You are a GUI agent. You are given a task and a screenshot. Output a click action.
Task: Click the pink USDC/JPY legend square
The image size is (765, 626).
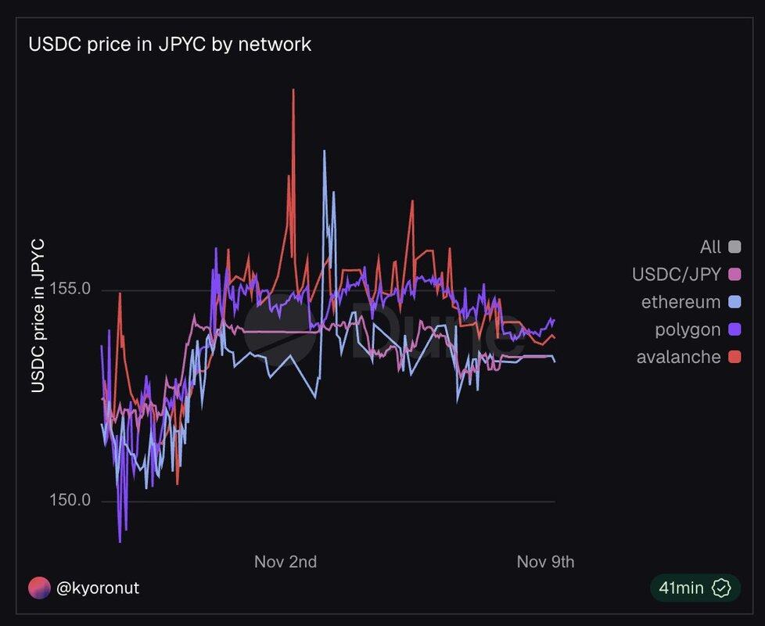coord(734,275)
